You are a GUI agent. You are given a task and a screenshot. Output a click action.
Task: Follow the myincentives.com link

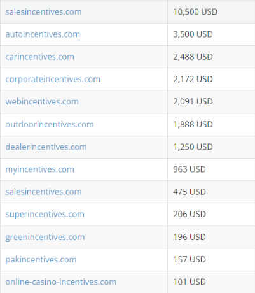(40, 169)
